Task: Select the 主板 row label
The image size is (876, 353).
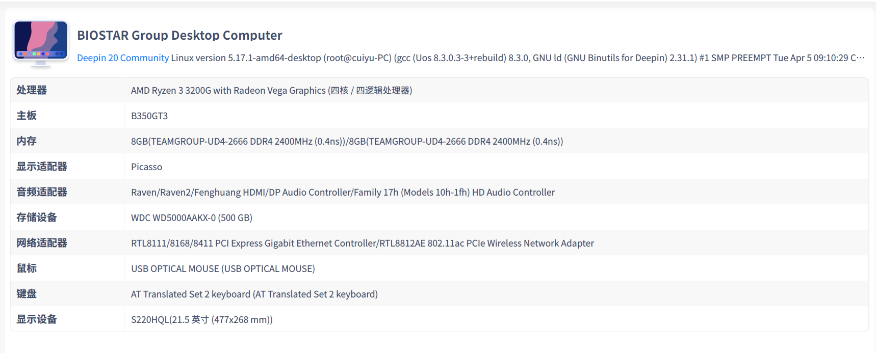Action: (27, 116)
